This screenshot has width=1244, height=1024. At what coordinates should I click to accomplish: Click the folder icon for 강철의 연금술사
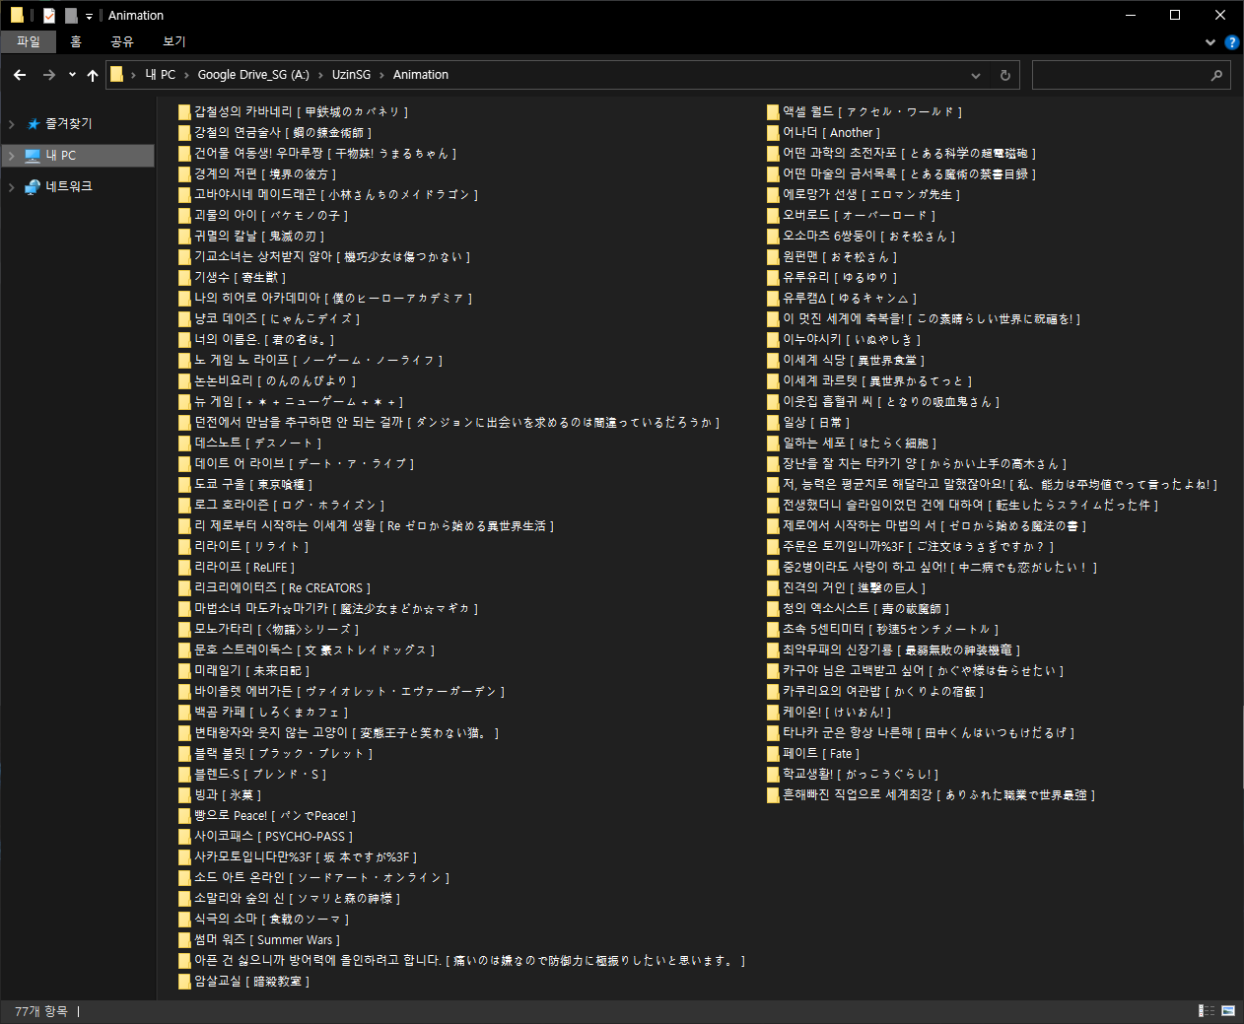point(184,133)
